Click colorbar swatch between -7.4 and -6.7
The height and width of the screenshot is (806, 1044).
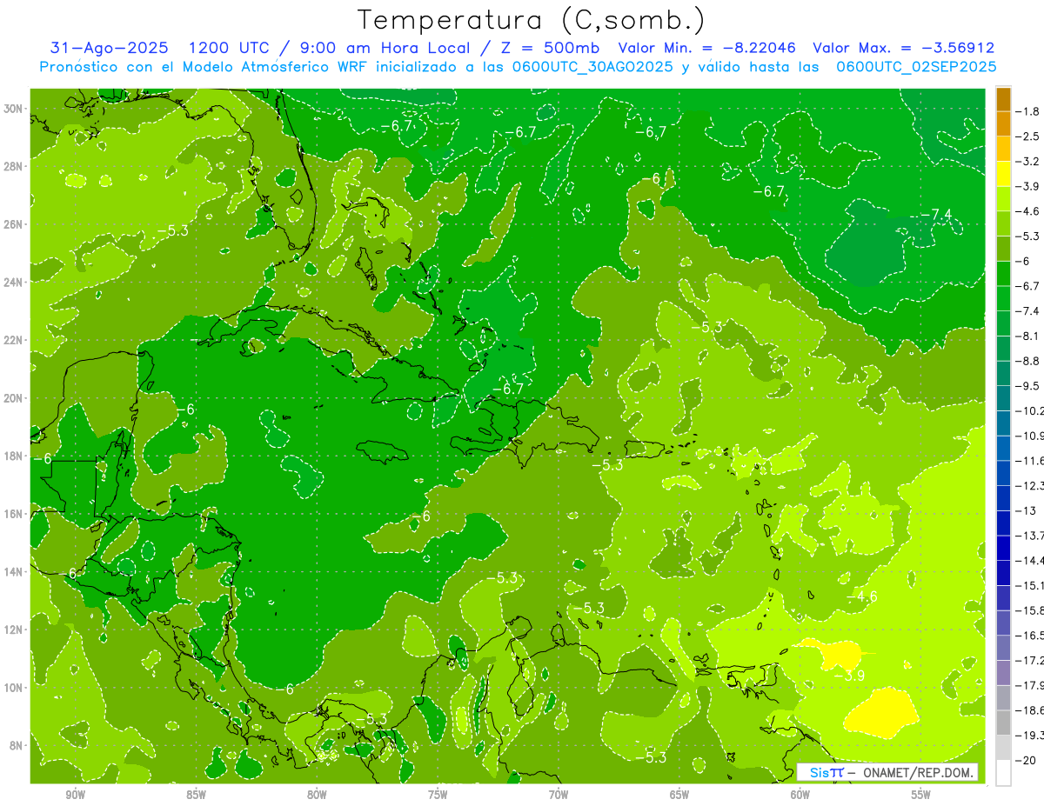point(1003,298)
